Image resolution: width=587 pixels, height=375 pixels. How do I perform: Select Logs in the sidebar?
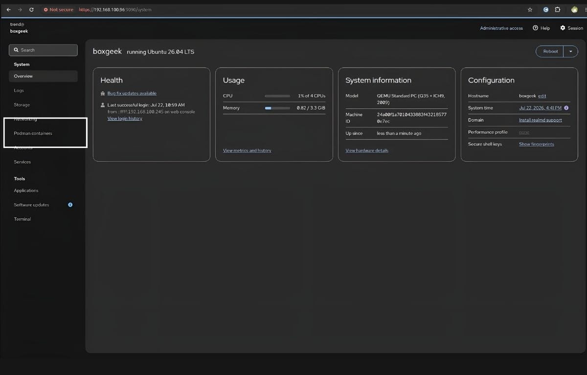pos(19,90)
